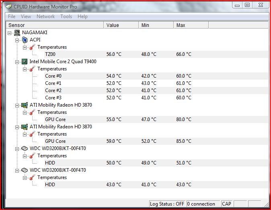
Task: Collapse the NAGAMAKI root node
Action: [10, 33]
